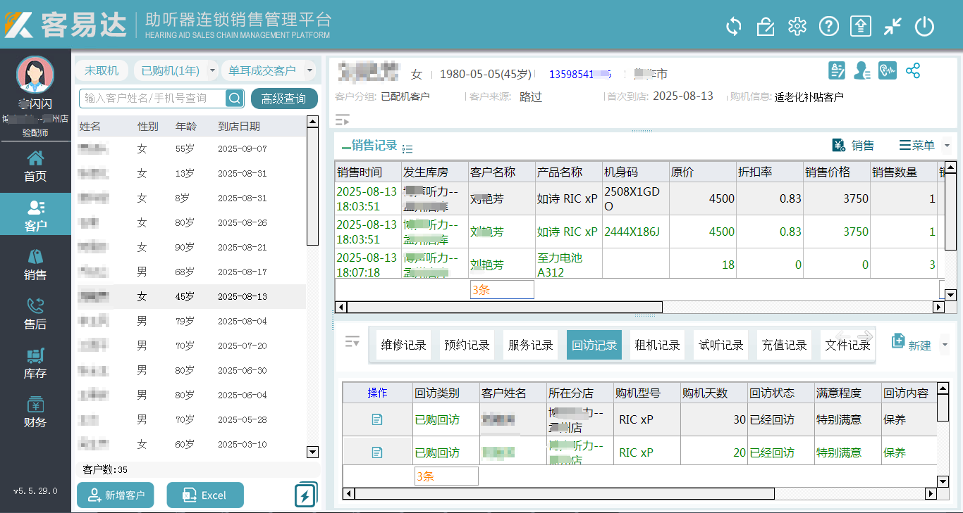Open the settings gear icon
This screenshot has height=513, width=963.
point(797,27)
